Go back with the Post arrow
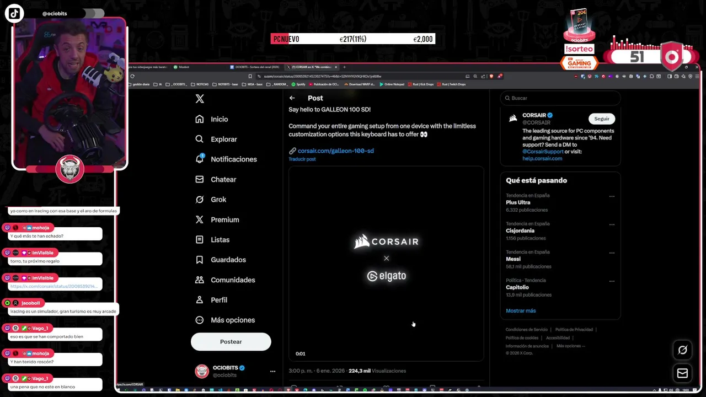The image size is (706, 397). tap(292, 98)
